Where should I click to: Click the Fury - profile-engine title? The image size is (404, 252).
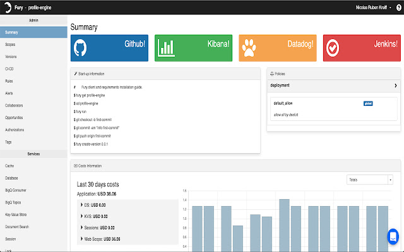click(33, 8)
